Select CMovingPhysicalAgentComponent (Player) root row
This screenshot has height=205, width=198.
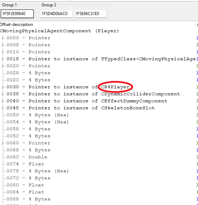click(59, 31)
